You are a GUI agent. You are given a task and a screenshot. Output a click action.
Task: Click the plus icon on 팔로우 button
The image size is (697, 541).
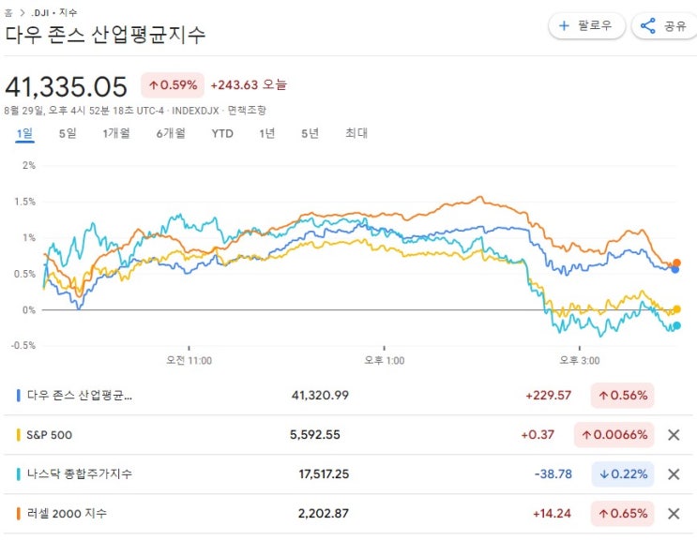click(x=564, y=26)
